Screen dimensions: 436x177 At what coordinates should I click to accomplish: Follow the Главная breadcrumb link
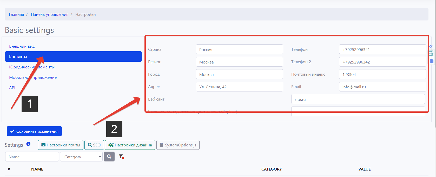point(16,15)
